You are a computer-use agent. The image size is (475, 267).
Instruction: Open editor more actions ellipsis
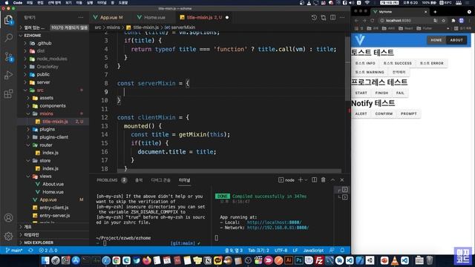coord(342,18)
